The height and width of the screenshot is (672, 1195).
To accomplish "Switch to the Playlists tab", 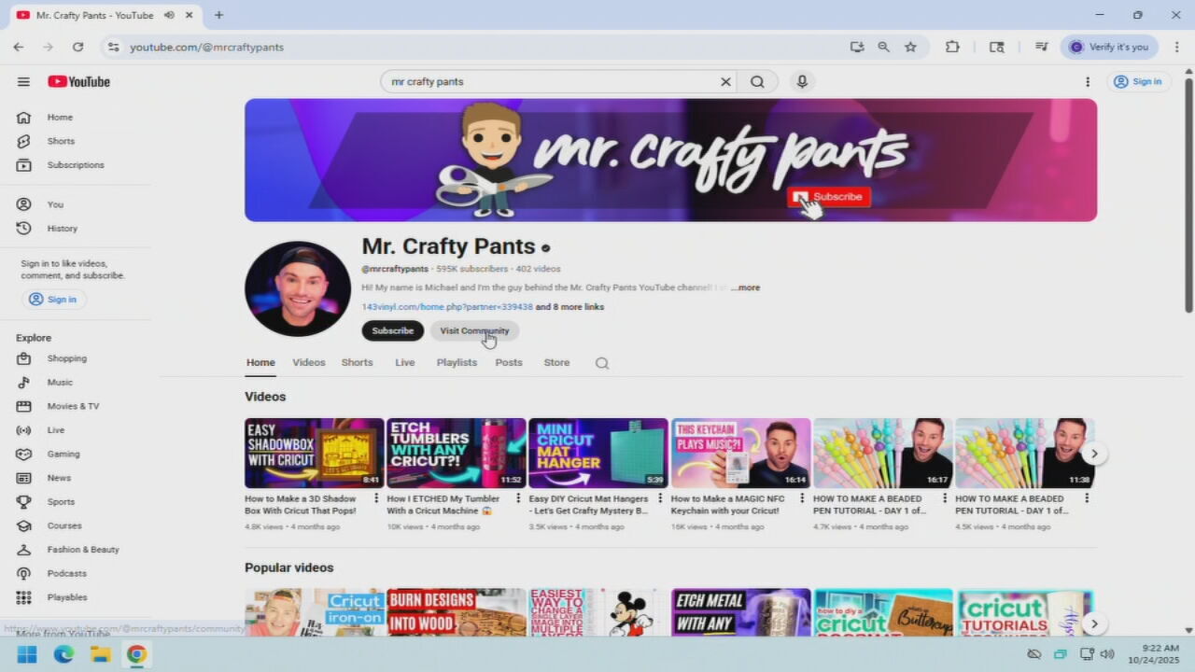I will coord(457,363).
